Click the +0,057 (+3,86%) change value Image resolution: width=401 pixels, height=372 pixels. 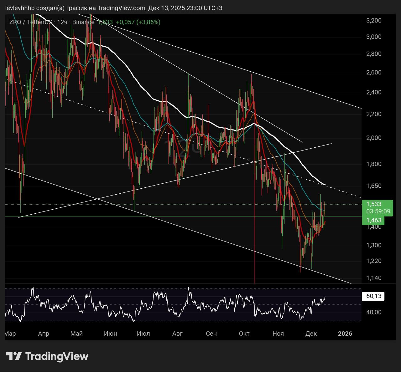(138, 22)
